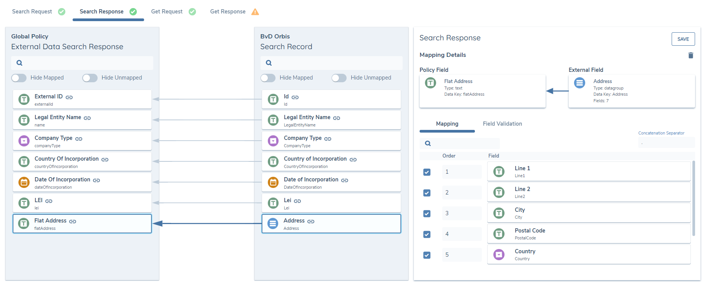Click the link icon next to Flat Address
702x294 pixels.
[73, 221]
